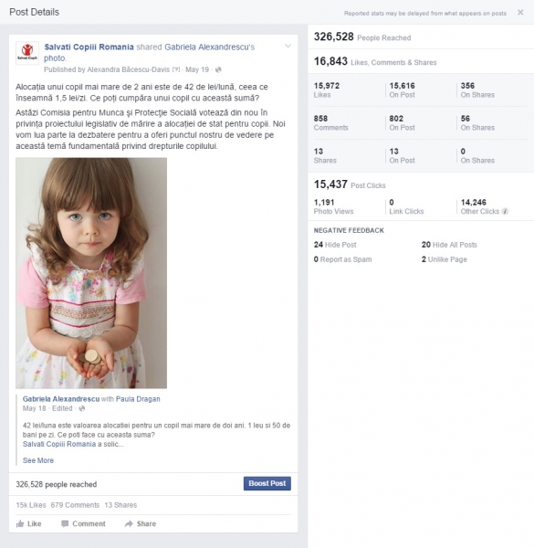Click the 15k Likes count
This screenshot has width=534, height=548.
pos(31,505)
